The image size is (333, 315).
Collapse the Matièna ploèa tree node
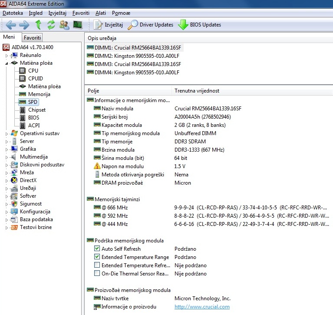click(x=7, y=63)
